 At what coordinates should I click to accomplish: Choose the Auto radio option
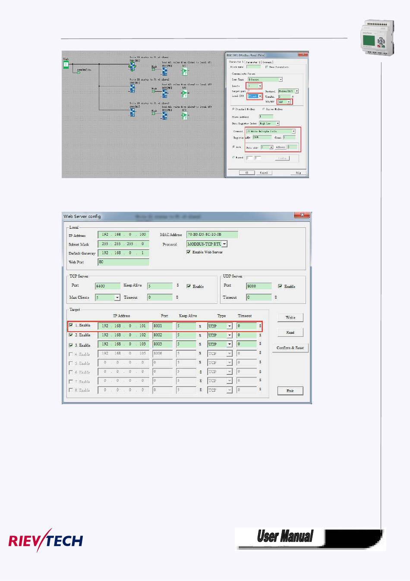tap(233, 147)
